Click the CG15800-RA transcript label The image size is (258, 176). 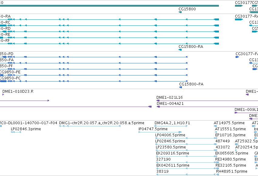(x=191, y=47)
